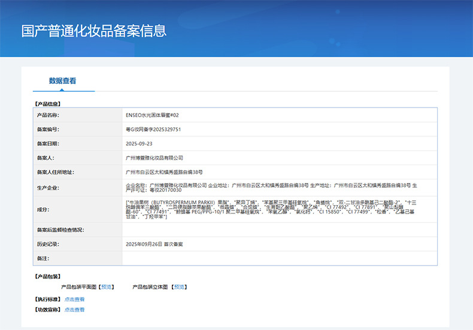The width and height of the screenshot is (473, 330).
Task: Click the 生产企业 label
Action: pos(48,188)
